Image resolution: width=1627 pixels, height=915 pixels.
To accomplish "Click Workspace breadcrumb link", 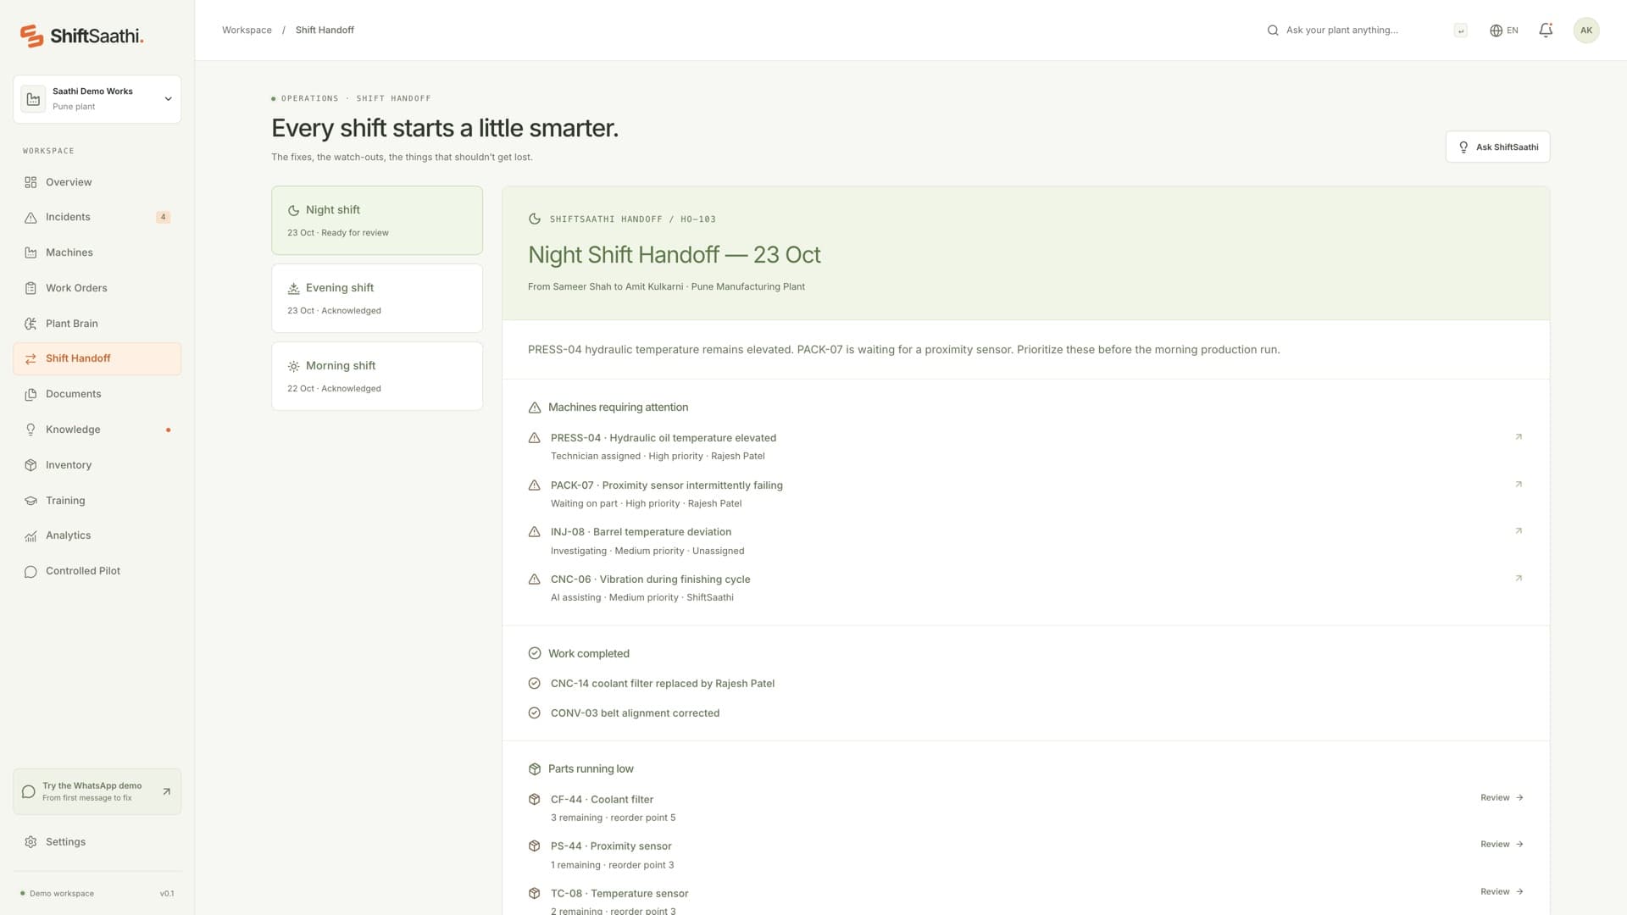I will click(247, 30).
